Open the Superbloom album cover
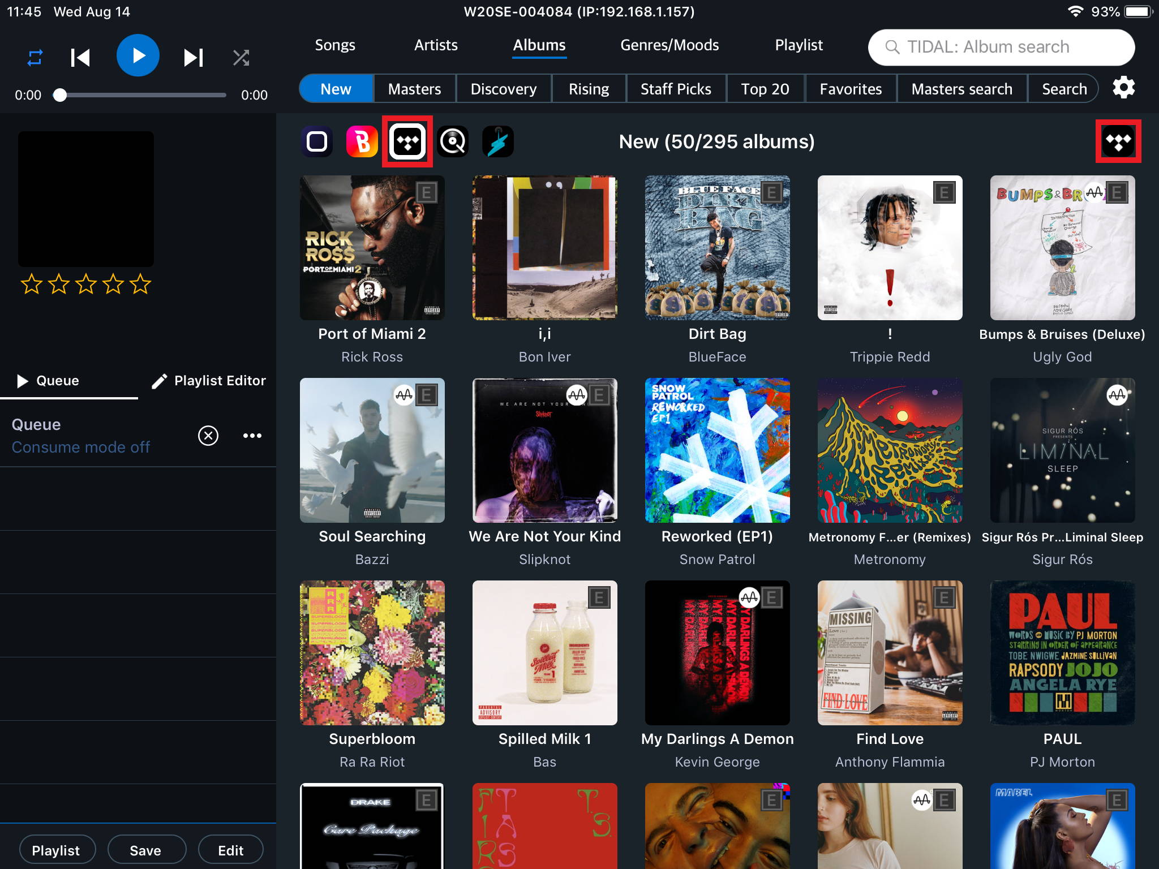Viewport: 1159px width, 869px height. click(372, 653)
